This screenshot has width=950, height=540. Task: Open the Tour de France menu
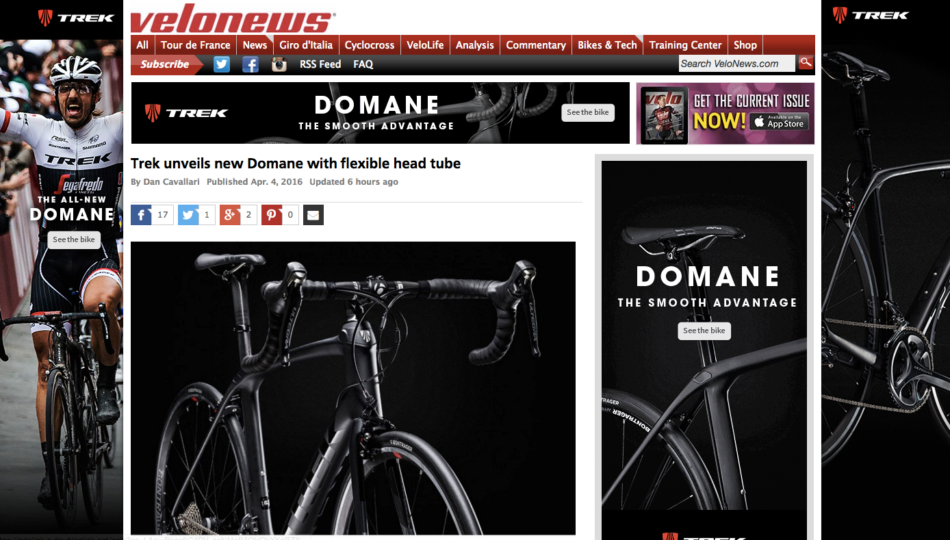pos(196,45)
